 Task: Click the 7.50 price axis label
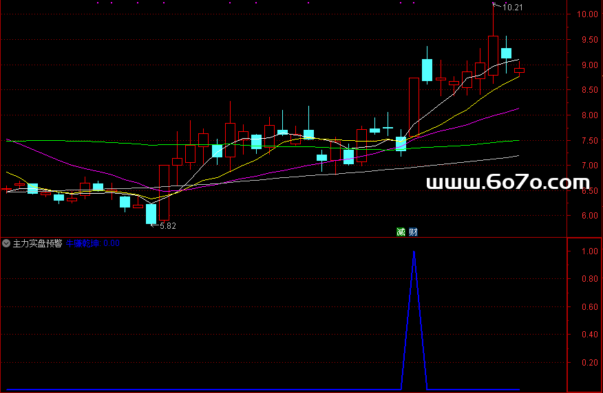coord(586,141)
